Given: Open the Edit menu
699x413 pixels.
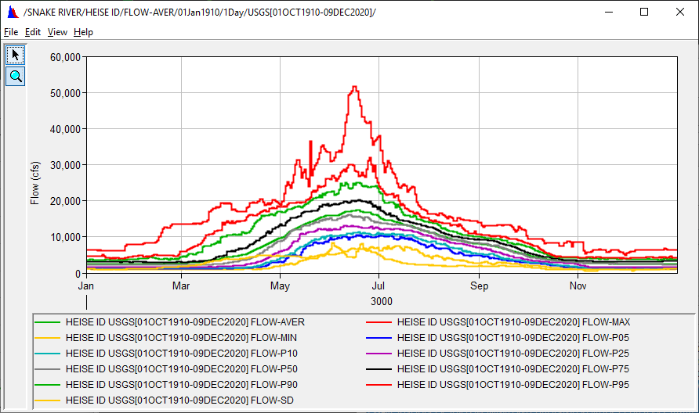Looking at the screenshot, I should pos(32,32).
